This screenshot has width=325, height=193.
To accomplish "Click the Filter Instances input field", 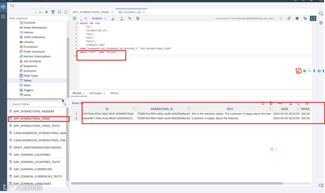I will pos(38,18).
